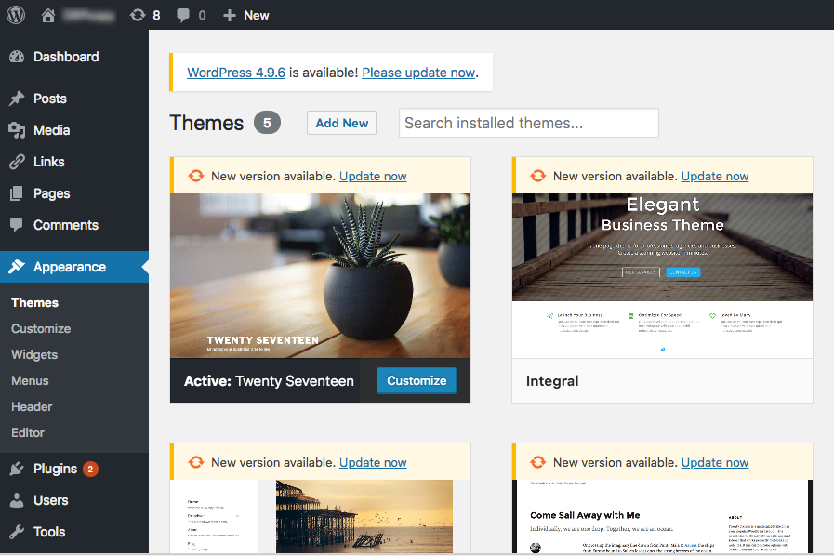Open Widgets submenu item
The width and height of the screenshot is (834, 556).
(34, 354)
